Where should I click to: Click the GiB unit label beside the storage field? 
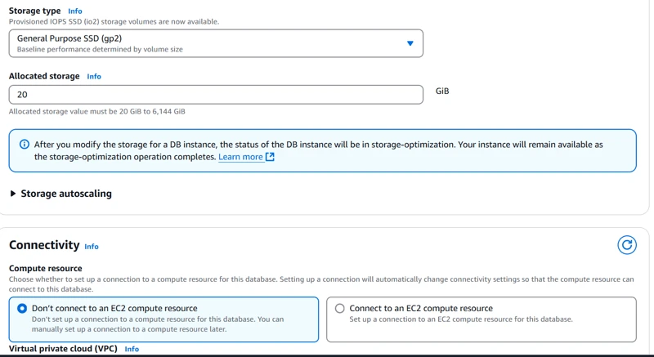pyautogui.click(x=441, y=91)
